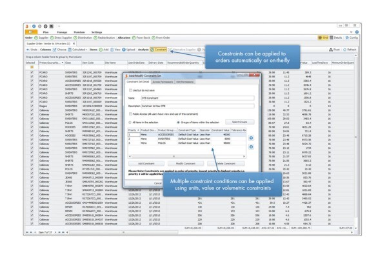Toggle Selected checkbox in Diageo row
The height and width of the screenshot is (258, 387).
coord(32,106)
